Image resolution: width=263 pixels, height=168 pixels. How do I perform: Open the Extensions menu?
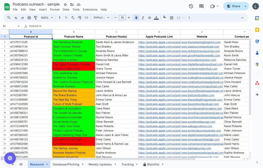click(x=90, y=10)
